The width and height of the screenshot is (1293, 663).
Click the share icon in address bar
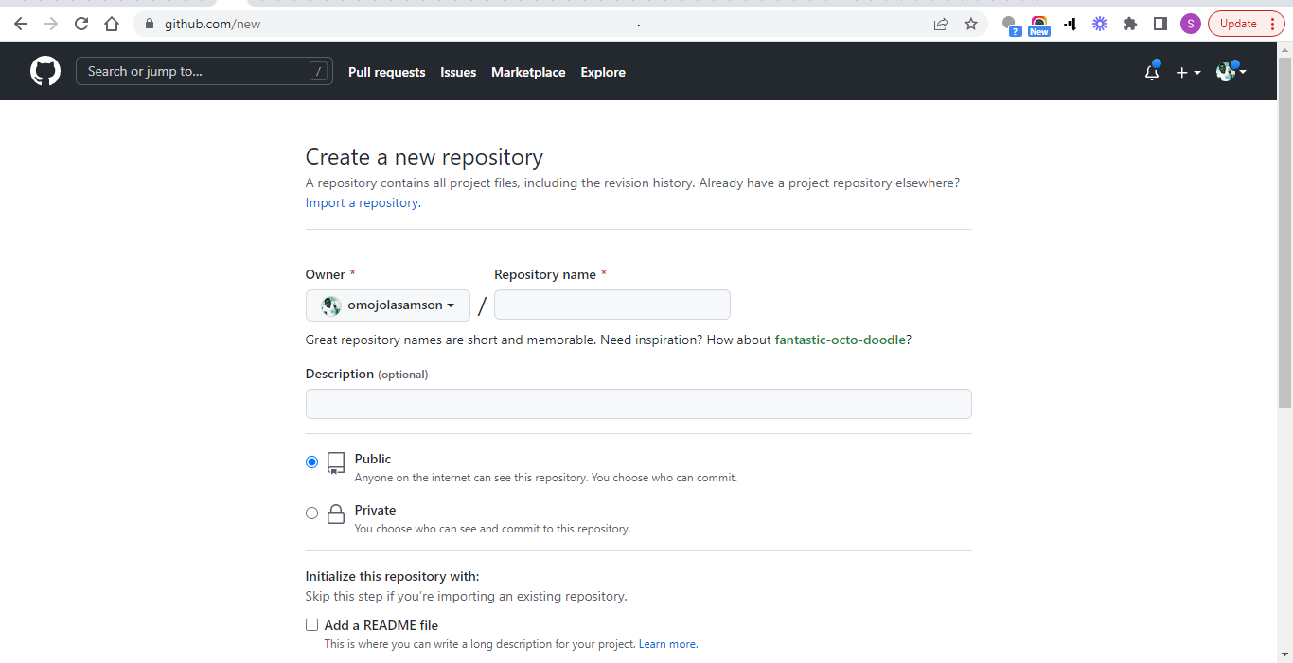[941, 24]
